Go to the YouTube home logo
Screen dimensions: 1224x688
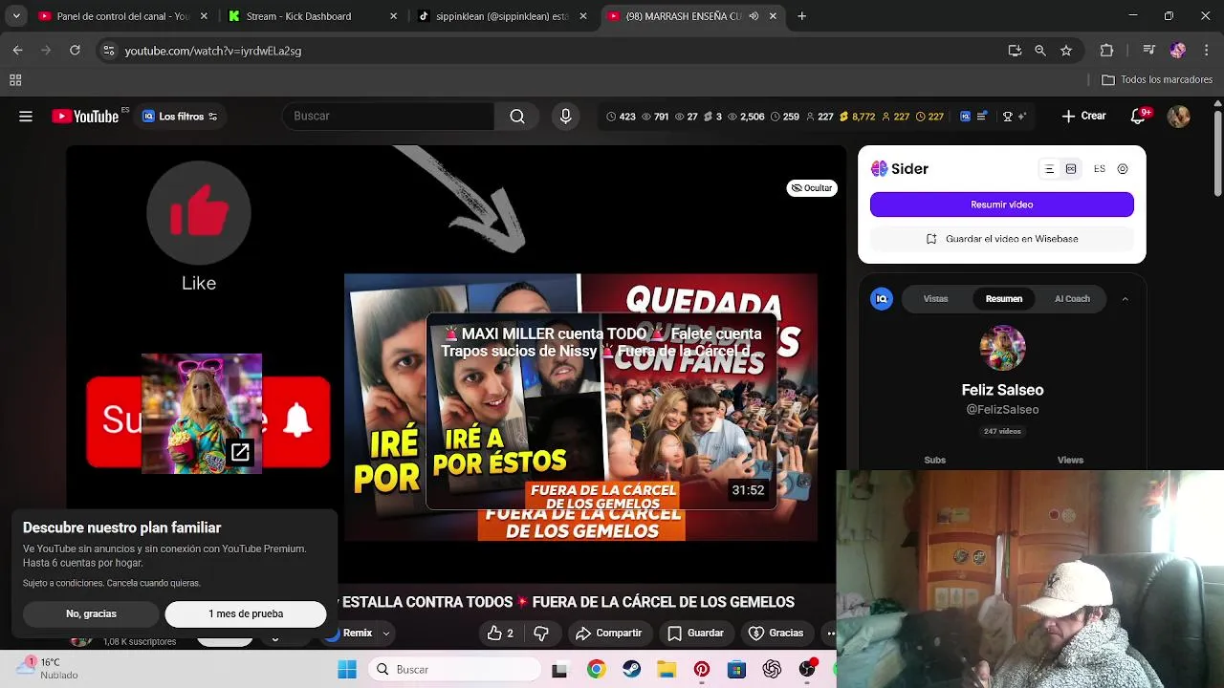[x=85, y=117]
